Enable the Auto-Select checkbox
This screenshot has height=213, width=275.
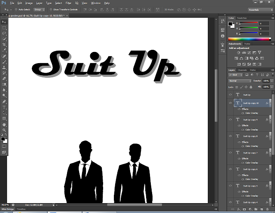16,9
